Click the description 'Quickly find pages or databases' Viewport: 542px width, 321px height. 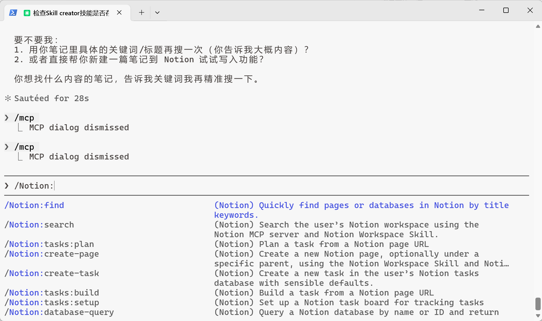(362, 210)
